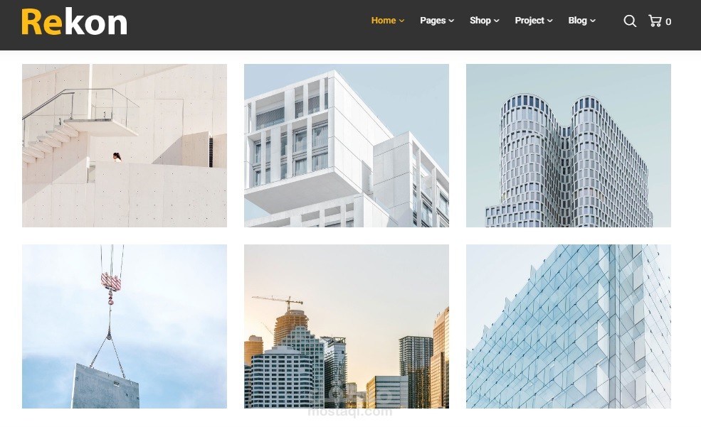Image resolution: width=701 pixels, height=427 pixels.
Task: Open the glass facade building image
Action: [568, 326]
